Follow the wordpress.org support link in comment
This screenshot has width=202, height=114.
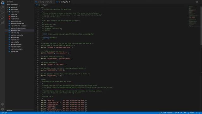pyautogui.click(x=71, y=34)
